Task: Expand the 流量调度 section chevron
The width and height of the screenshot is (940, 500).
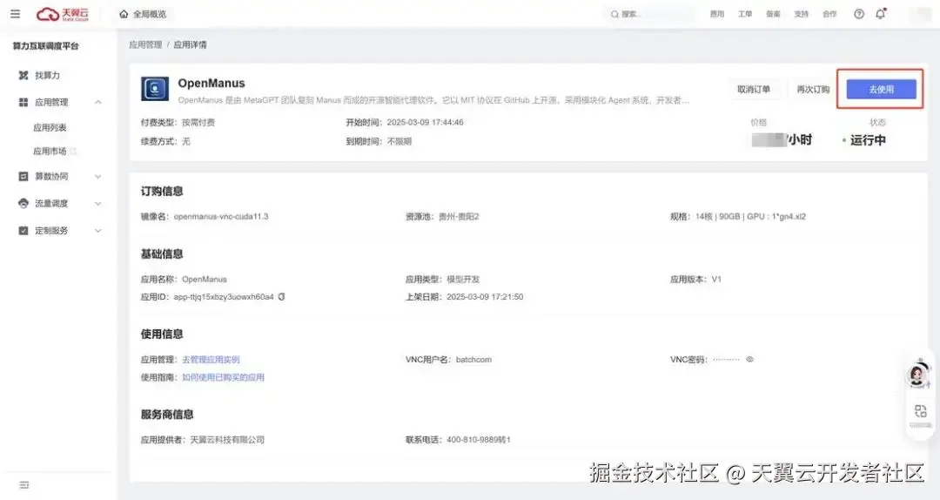Action: pos(97,204)
